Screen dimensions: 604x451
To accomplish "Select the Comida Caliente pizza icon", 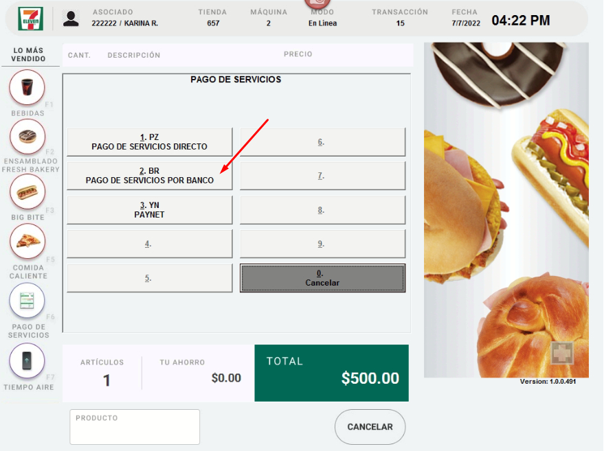I will (x=27, y=241).
